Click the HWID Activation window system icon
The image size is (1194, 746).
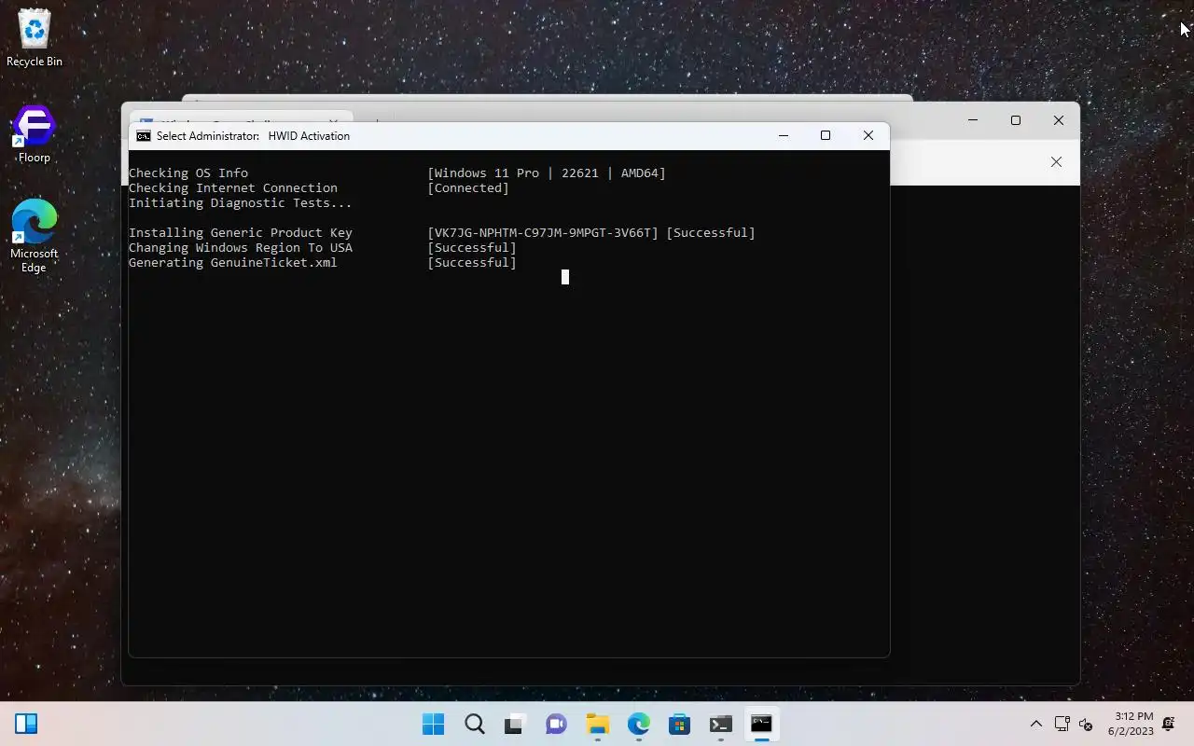tap(143, 136)
